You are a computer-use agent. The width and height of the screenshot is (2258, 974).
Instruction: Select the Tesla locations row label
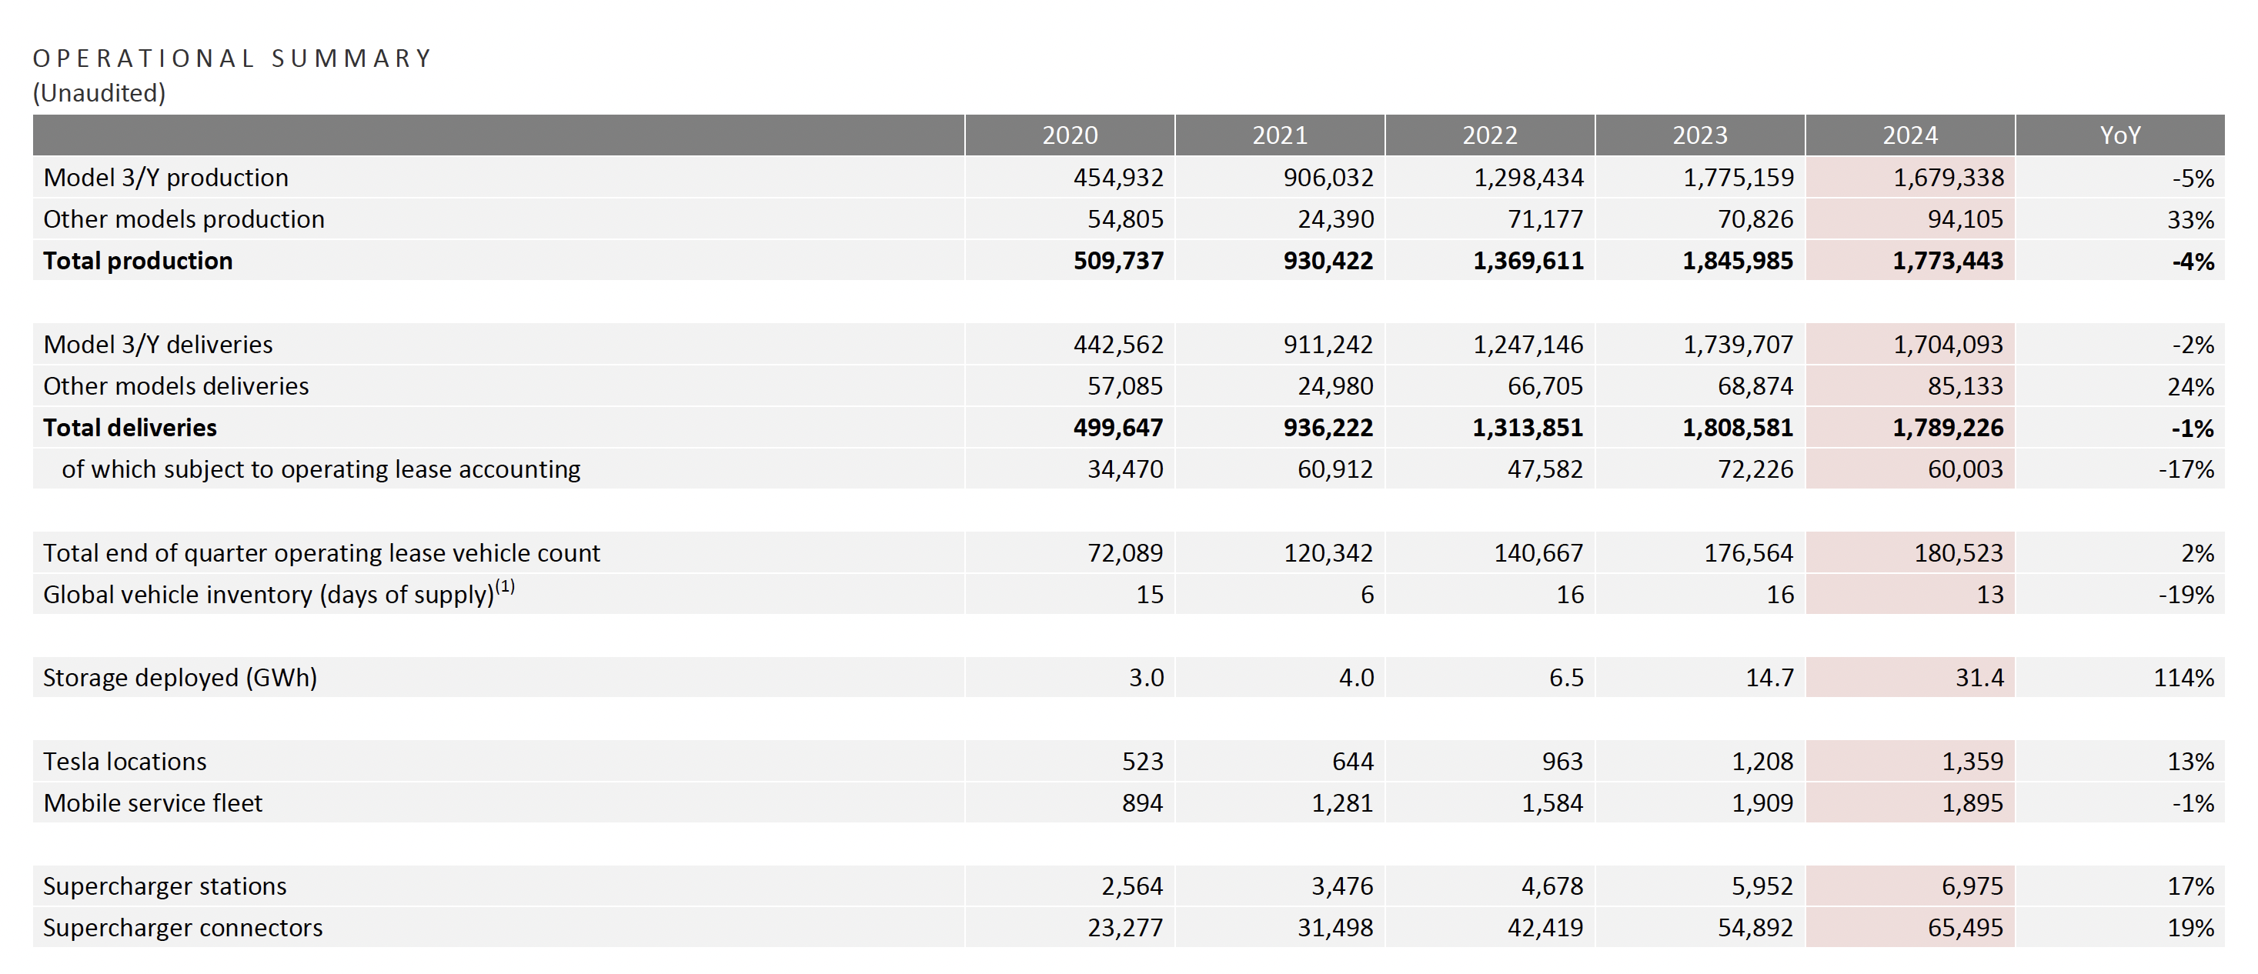125,761
